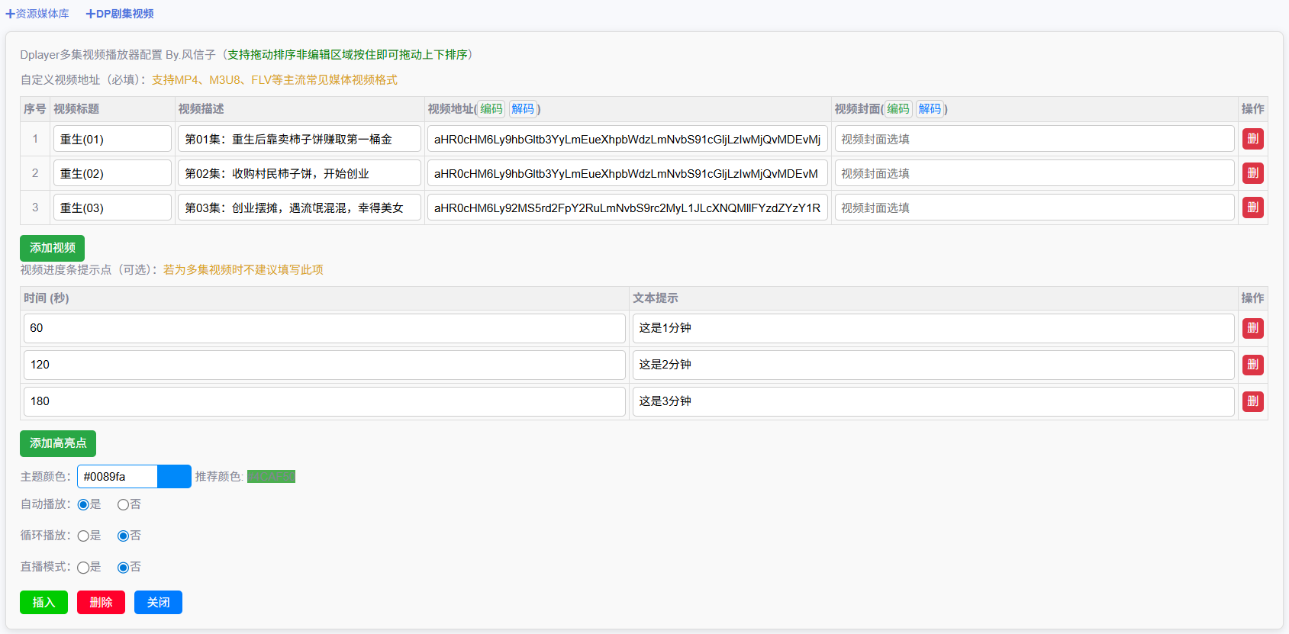Click the green 插入 insert button

(x=44, y=602)
